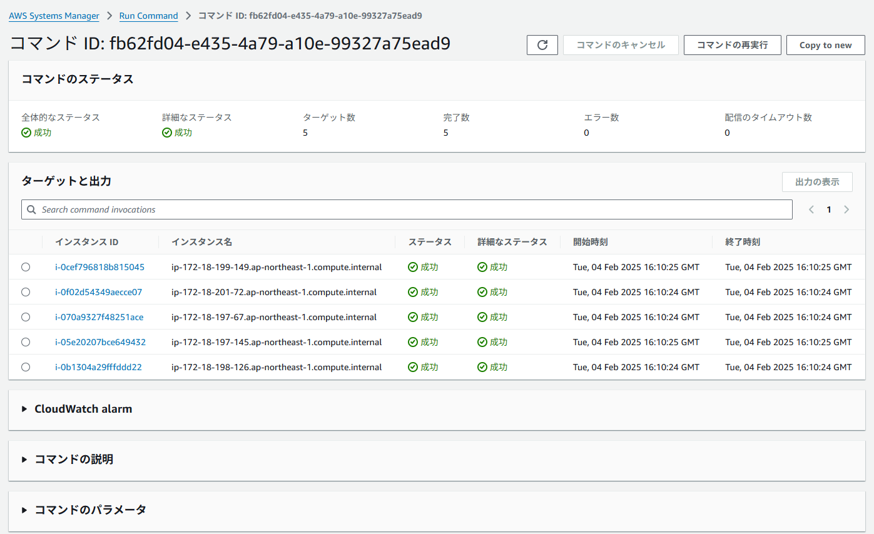Screen dimensions: 874x534
Task: Go to previous page chevron
Action: pyautogui.click(x=811, y=209)
